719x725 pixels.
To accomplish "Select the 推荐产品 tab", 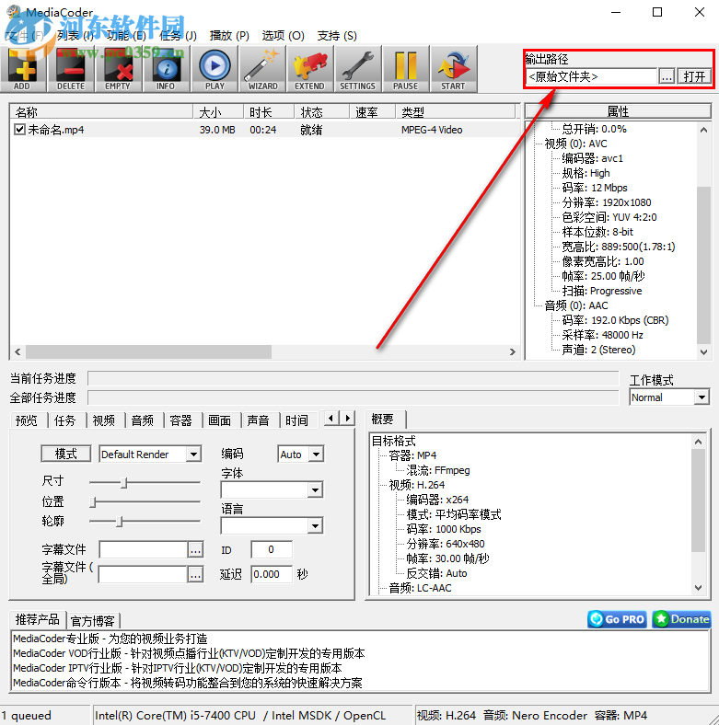I will tap(38, 619).
